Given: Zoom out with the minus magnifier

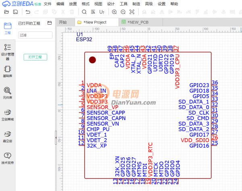Looking at the screenshot, I should coord(123,12).
